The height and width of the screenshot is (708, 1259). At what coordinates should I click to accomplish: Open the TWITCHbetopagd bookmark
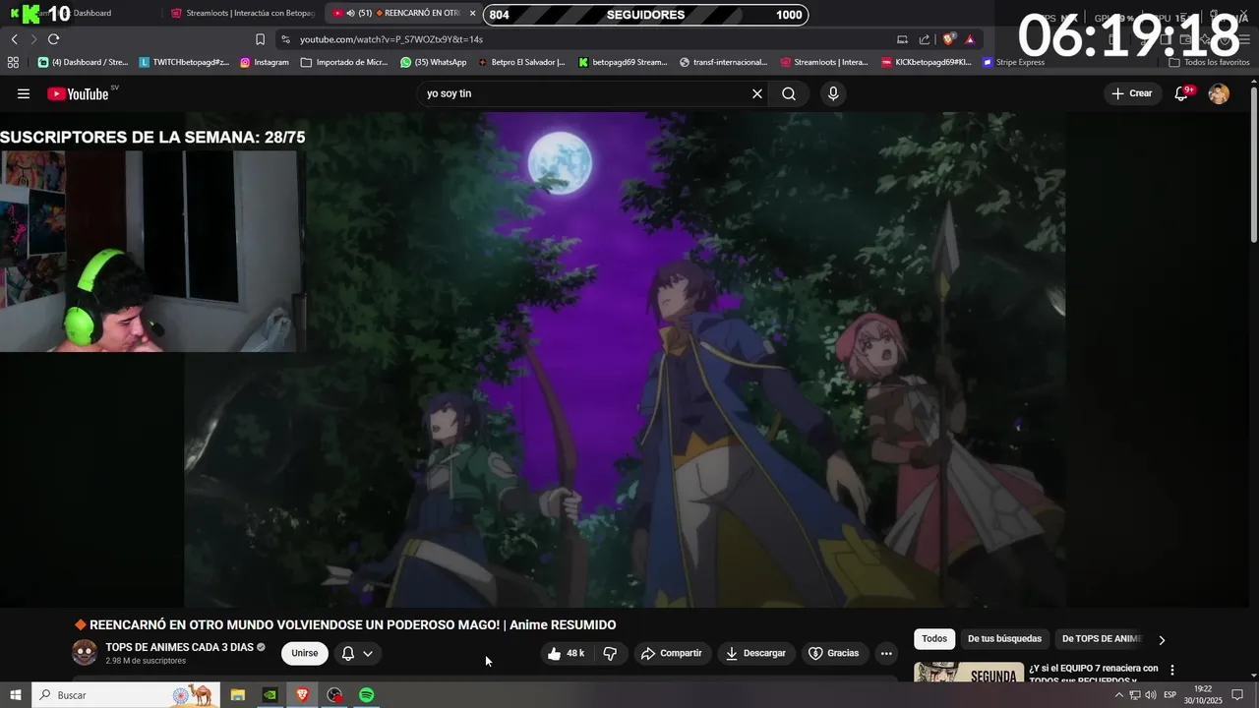[184, 62]
